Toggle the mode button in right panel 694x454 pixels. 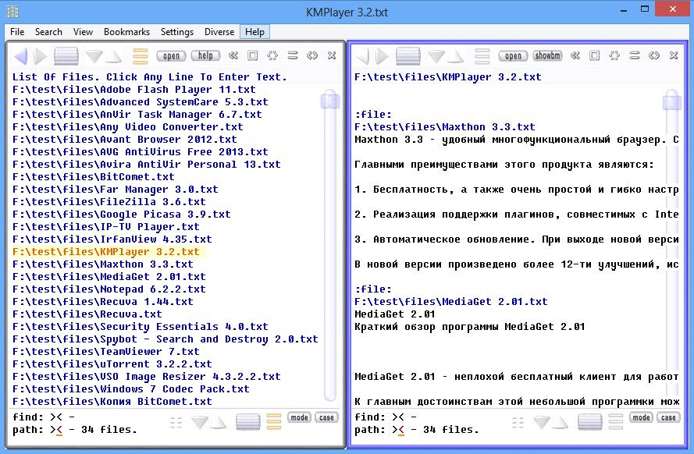click(642, 417)
